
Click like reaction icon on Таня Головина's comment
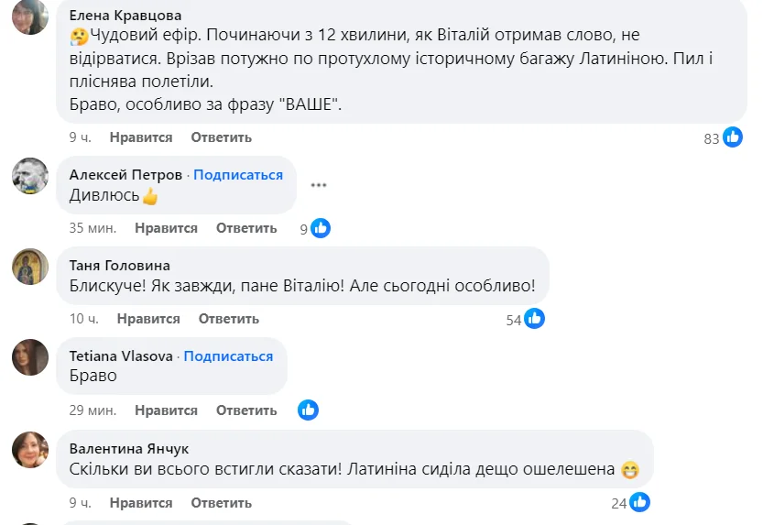[x=534, y=319]
